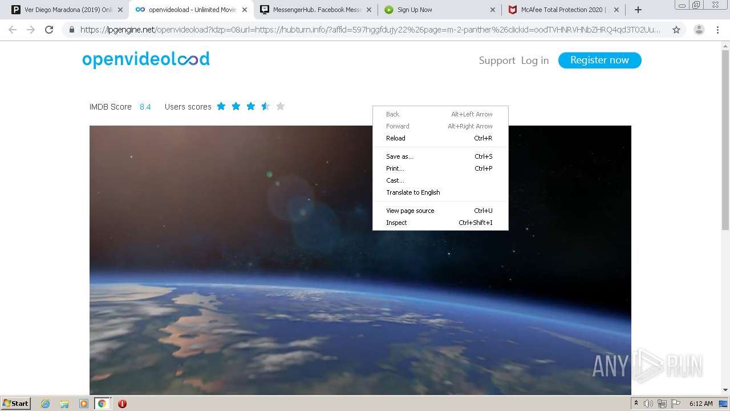Choose Reload in the context menu
This screenshot has width=730, height=411.
click(x=440, y=138)
